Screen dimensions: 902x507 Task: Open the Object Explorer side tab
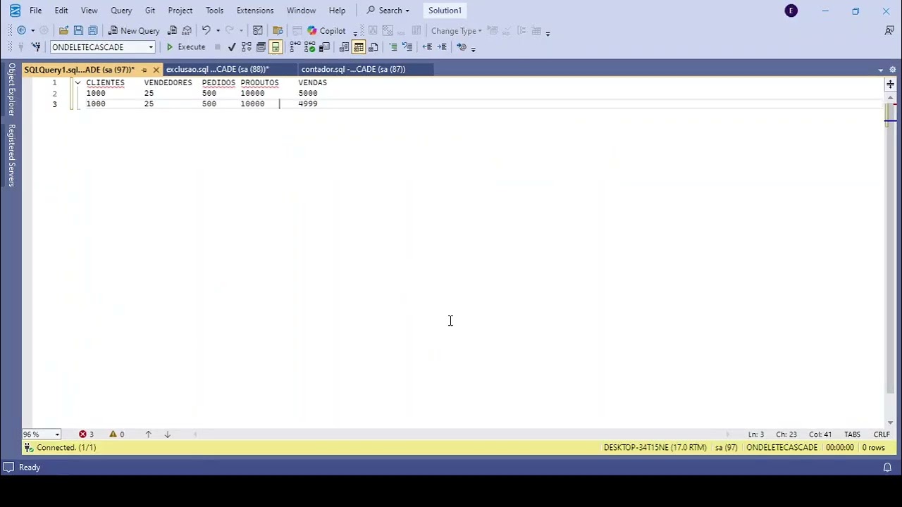coord(11,89)
